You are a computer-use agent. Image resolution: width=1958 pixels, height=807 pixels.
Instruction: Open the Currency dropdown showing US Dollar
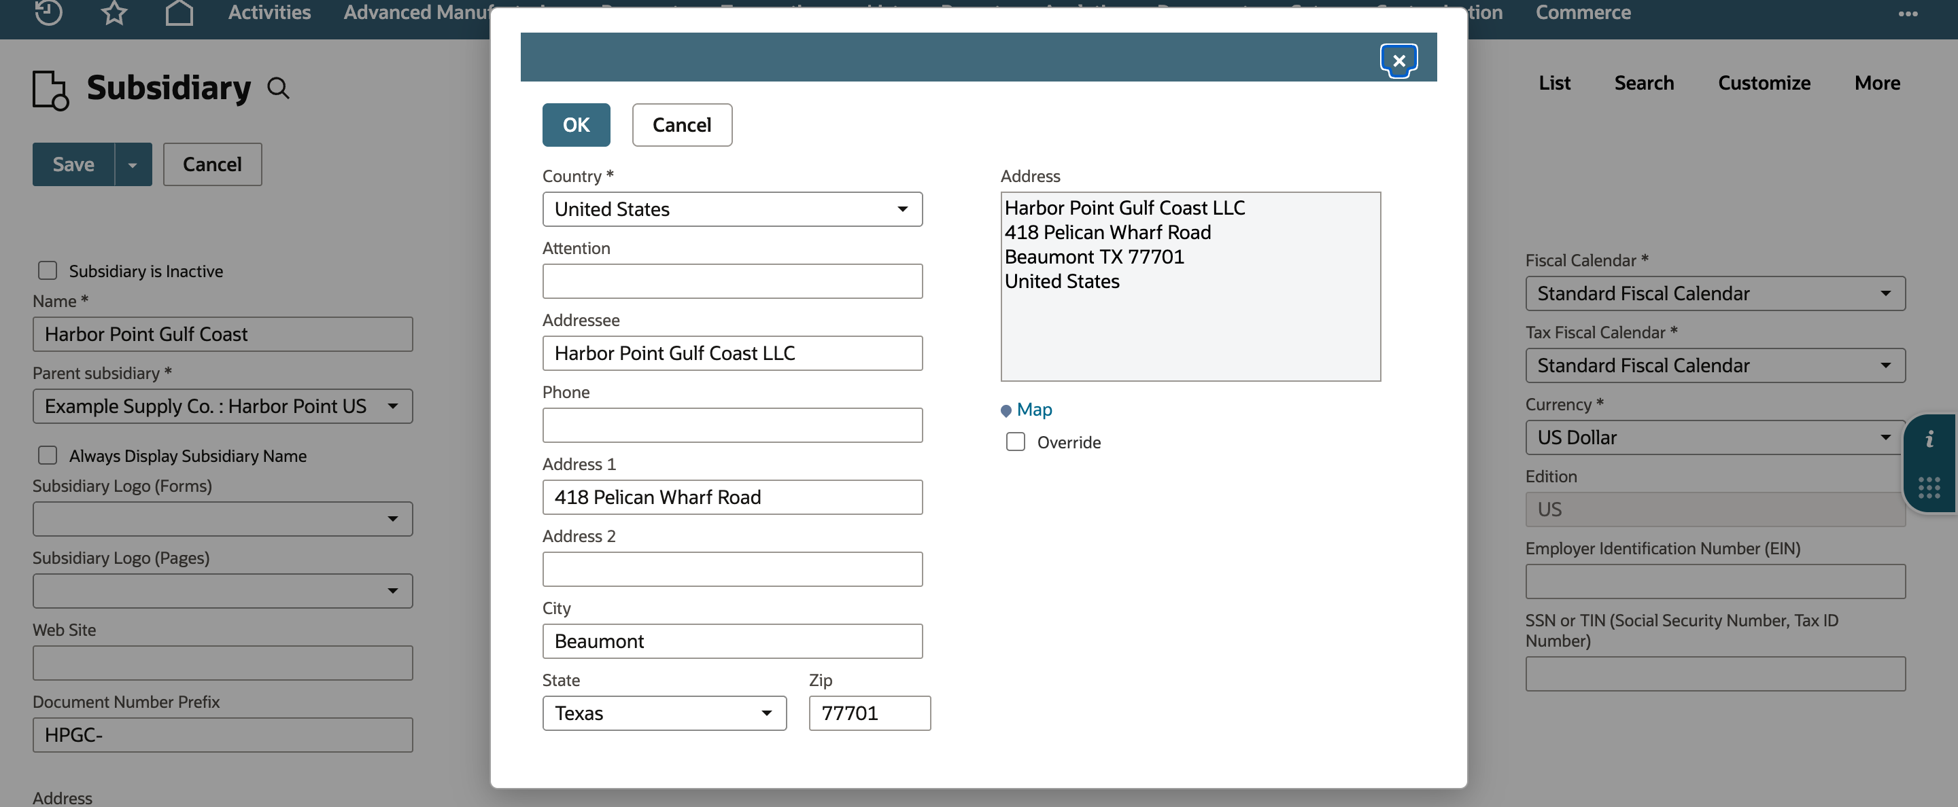pos(1715,437)
